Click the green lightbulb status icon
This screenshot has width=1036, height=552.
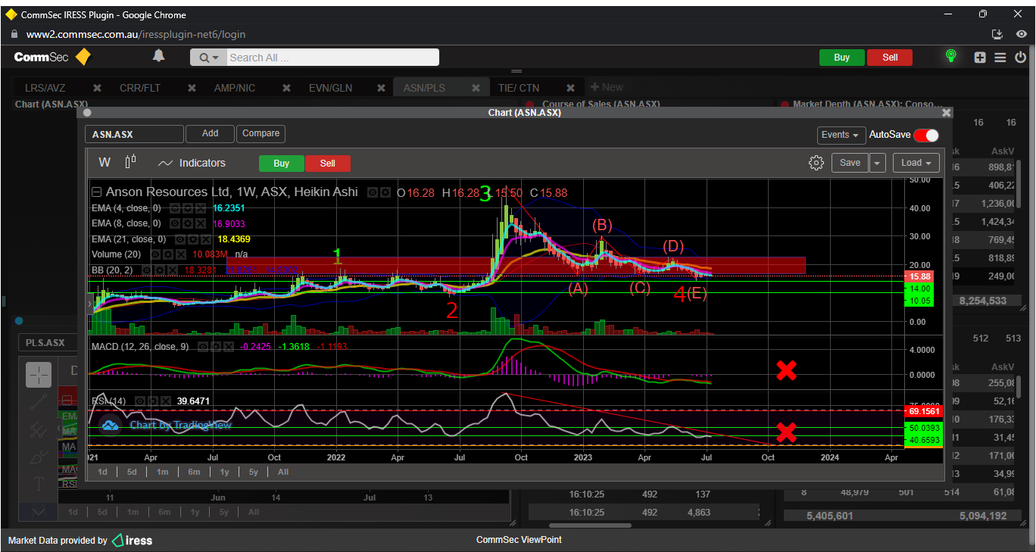click(x=951, y=57)
